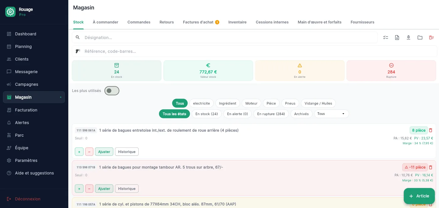Click the Équipe team icon
The height and width of the screenshot is (208, 439).
9,148
